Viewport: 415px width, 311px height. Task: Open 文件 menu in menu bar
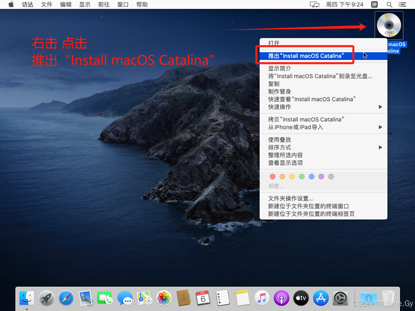pyautogui.click(x=47, y=4)
